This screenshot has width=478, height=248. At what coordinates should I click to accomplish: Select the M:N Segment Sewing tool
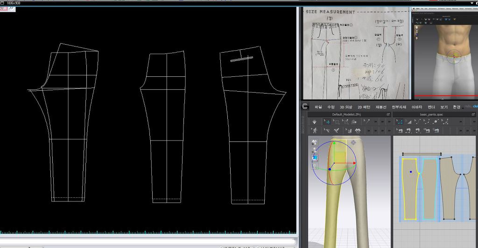click(427, 131)
